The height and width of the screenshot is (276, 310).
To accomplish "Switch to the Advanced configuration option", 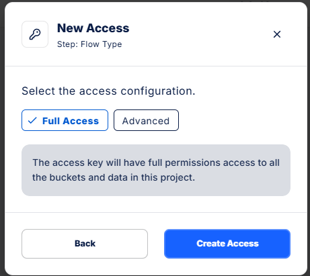I will coord(146,120).
